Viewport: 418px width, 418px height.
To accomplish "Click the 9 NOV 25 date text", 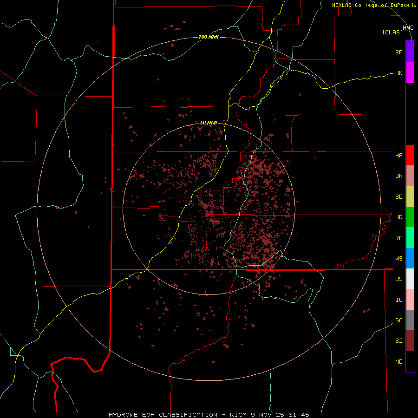I will [268, 415].
